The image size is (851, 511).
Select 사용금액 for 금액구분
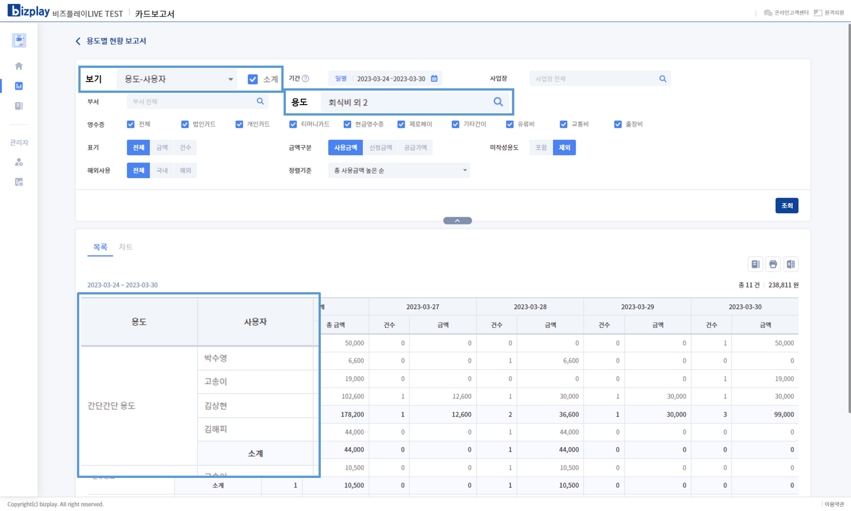(346, 148)
